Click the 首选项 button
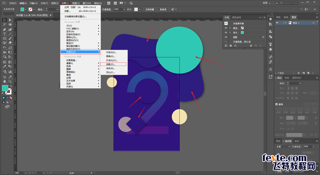This screenshot has height=175, width=320. pyautogui.click(x=163, y=9)
